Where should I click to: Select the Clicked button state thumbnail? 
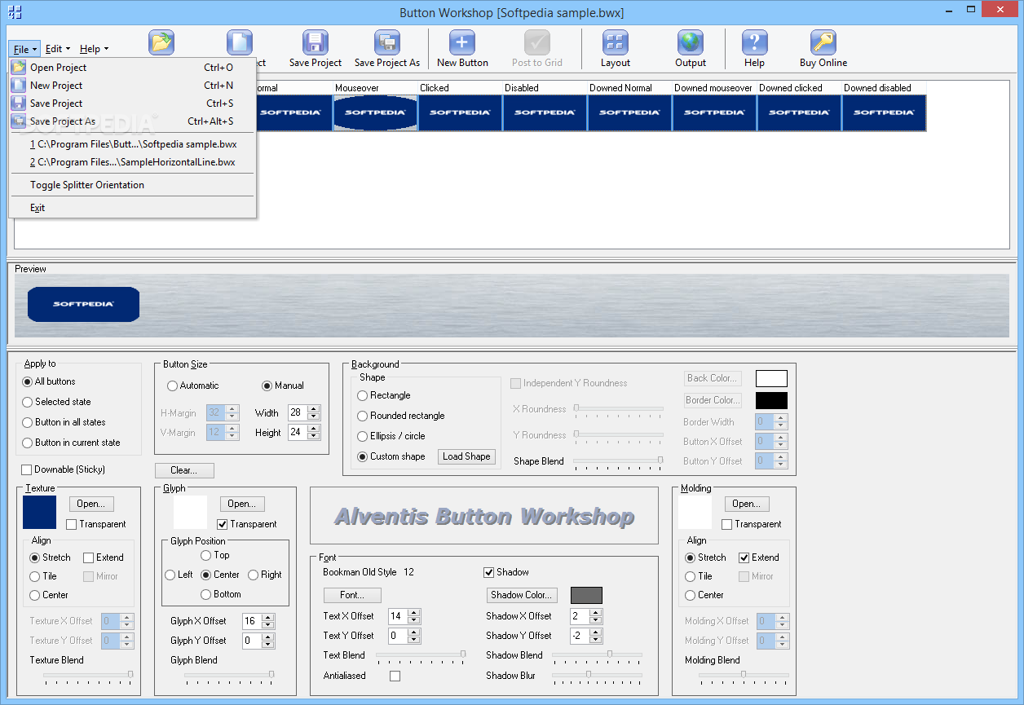tap(460, 112)
